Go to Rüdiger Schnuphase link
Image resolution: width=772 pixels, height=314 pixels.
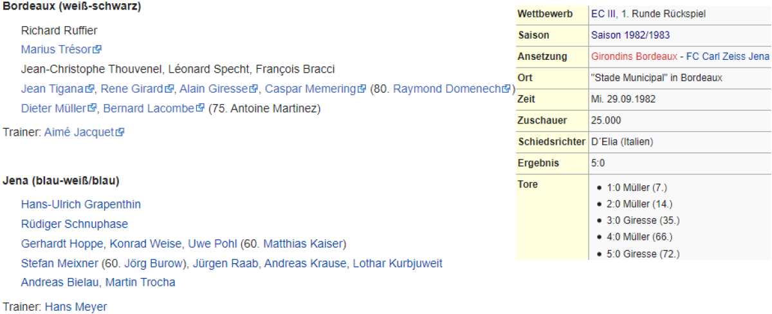tap(75, 224)
